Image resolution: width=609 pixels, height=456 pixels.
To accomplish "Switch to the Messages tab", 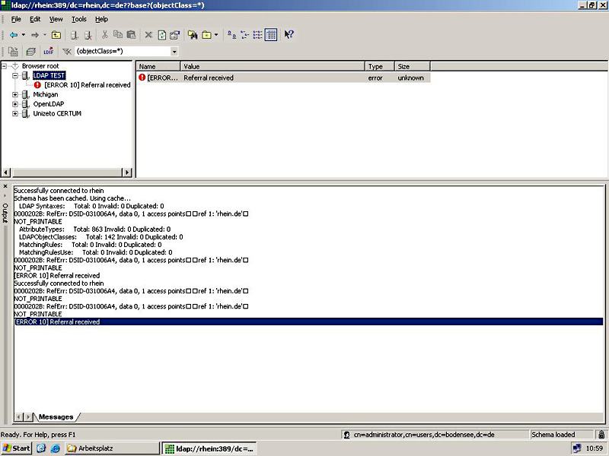I will click(56, 416).
